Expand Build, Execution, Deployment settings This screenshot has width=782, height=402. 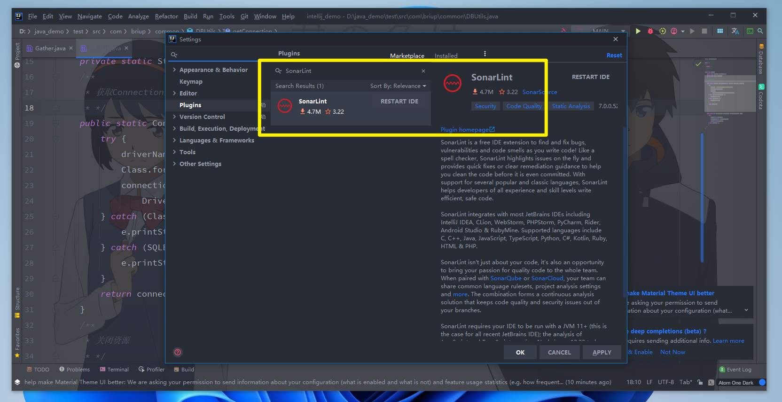pos(175,128)
